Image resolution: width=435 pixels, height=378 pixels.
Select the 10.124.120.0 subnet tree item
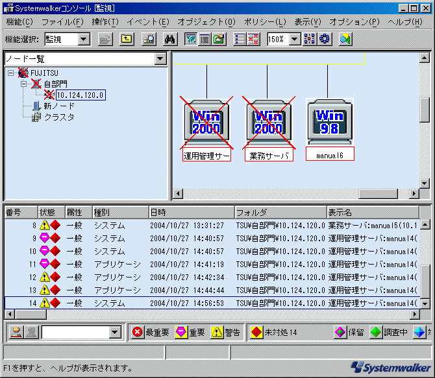(x=81, y=95)
